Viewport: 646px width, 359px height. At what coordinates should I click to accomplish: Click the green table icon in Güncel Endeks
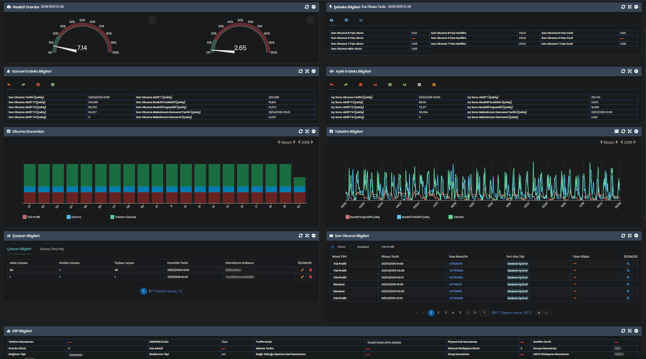pyautogui.click(x=53, y=85)
